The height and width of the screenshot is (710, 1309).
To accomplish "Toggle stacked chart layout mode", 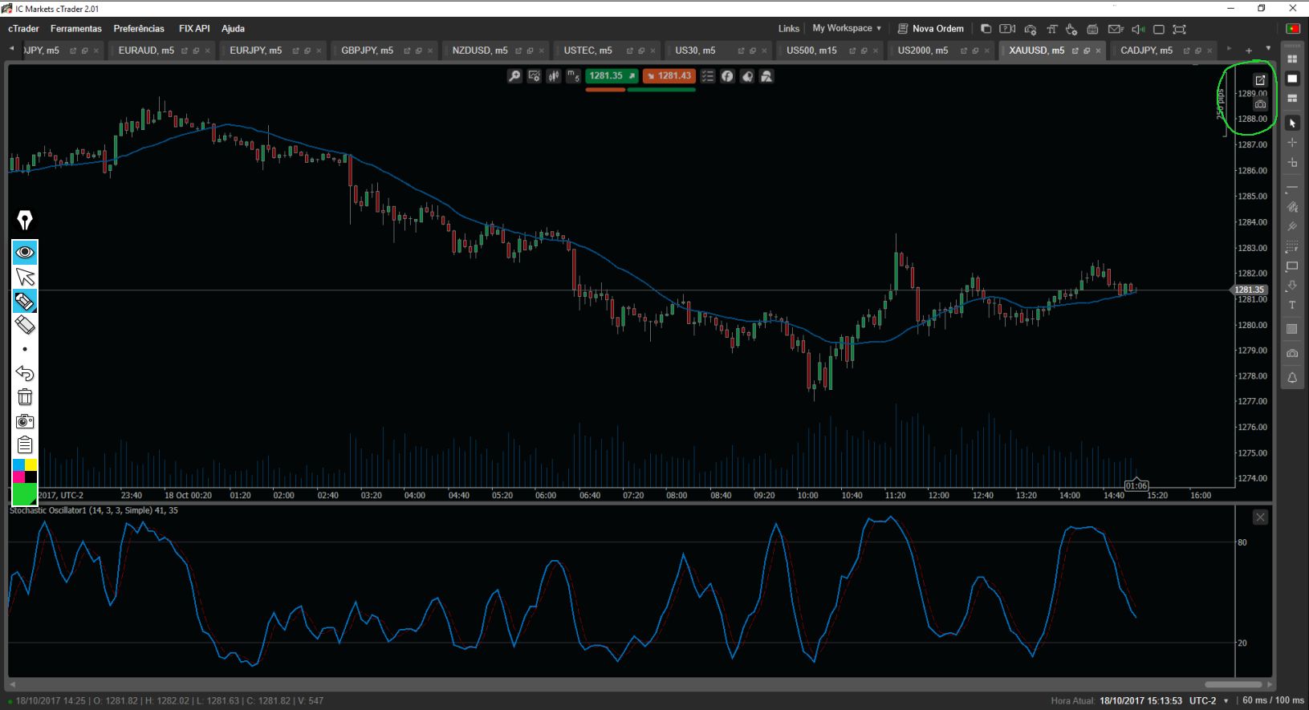I will pos(1292,98).
